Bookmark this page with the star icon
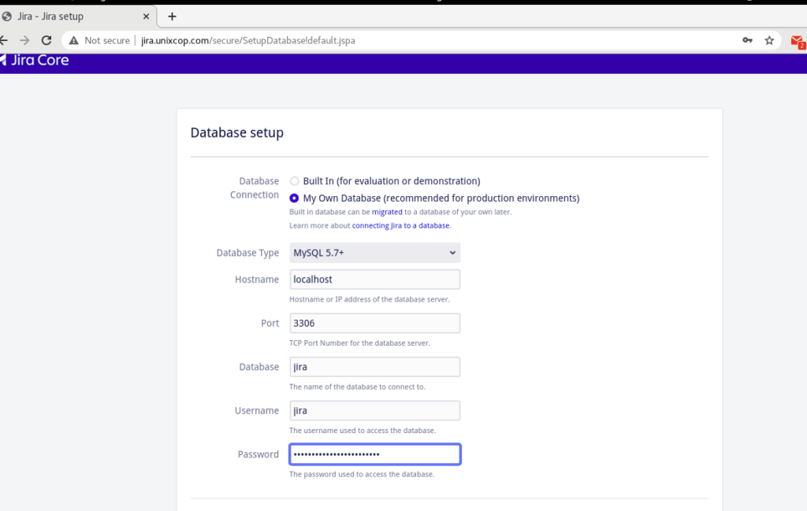This screenshot has width=807, height=511. coord(769,40)
